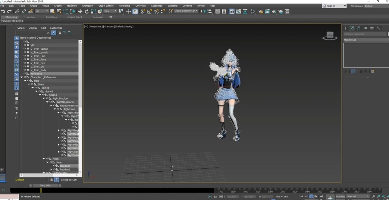The image size is (389, 200).
Task: Select the HeadEnd item in tree
Action: coord(65,166)
